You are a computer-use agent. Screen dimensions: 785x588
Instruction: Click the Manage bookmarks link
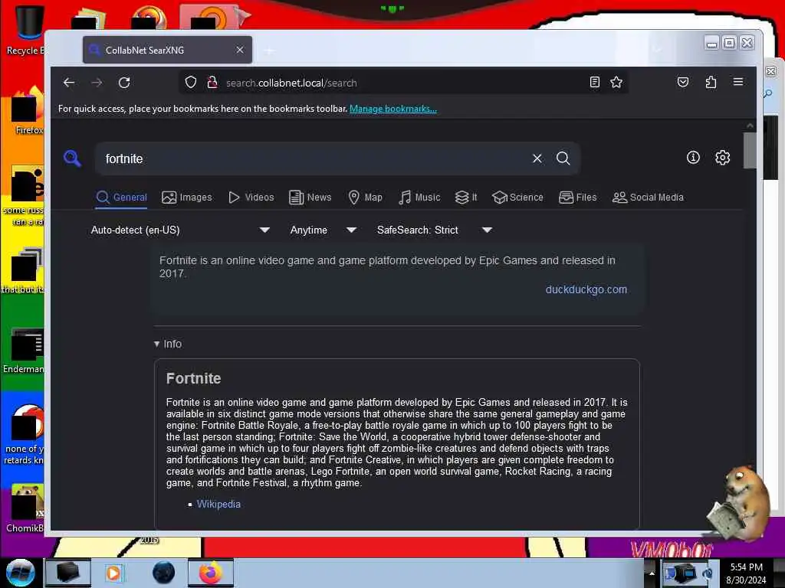click(393, 109)
